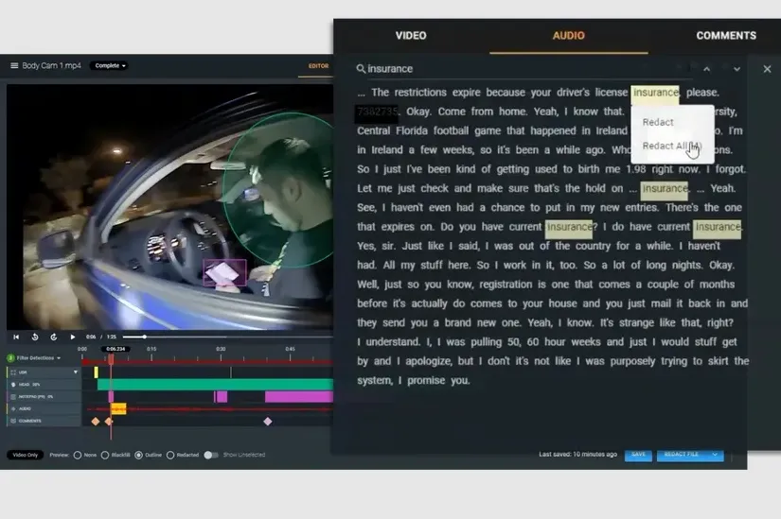
Task: Skip to the start of the video
Action: click(x=16, y=337)
